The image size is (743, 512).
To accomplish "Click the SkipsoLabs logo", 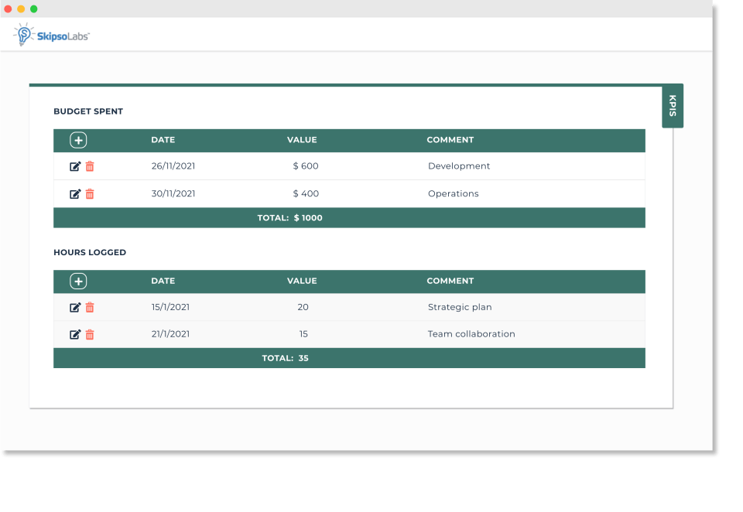I will [51, 35].
